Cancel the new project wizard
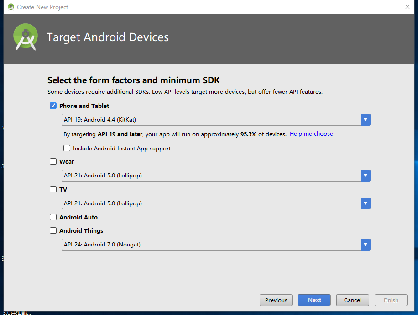Viewport: 418px width, 315px height. point(353,300)
